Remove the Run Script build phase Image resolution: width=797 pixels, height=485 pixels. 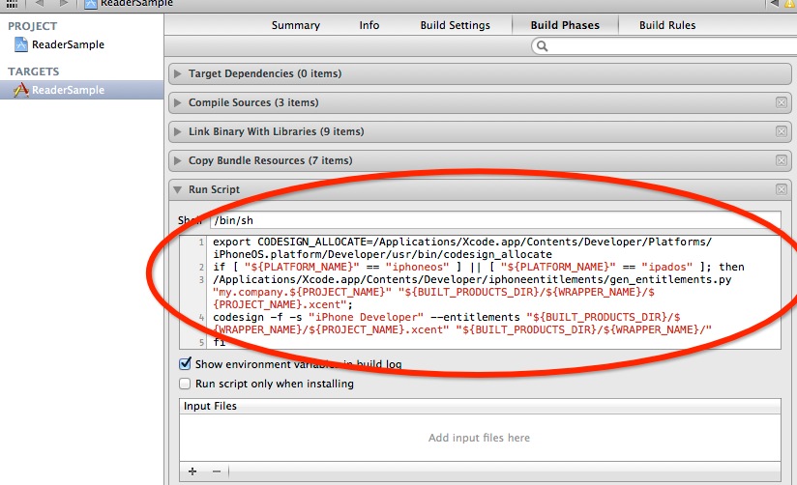tap(782, 189)
